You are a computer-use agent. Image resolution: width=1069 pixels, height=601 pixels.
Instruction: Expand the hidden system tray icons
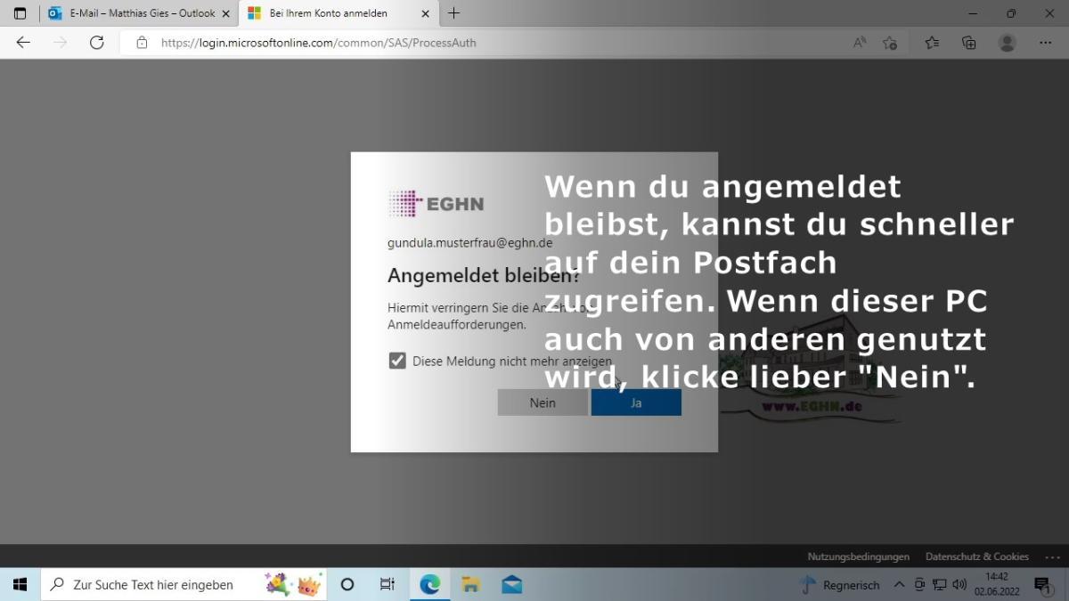click(x=899, y=585)
